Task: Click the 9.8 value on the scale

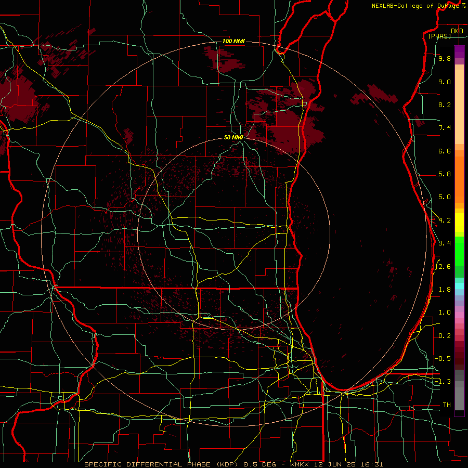Action: [x=445, y=59]
